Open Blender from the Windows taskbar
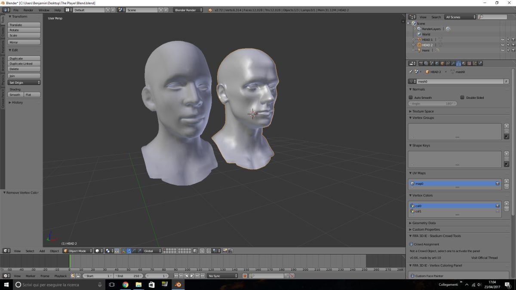This screenshot has width=516, height=290. coord(178,284)
